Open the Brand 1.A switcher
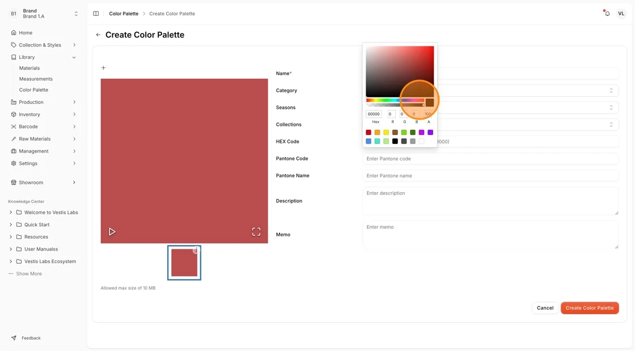The height and width of the screenshot is (351, 635). pyautogui.click(x=76, y=14)
